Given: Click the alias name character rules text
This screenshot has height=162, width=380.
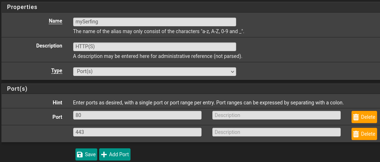Looking at the screenshot, I should tap(159, 31).
